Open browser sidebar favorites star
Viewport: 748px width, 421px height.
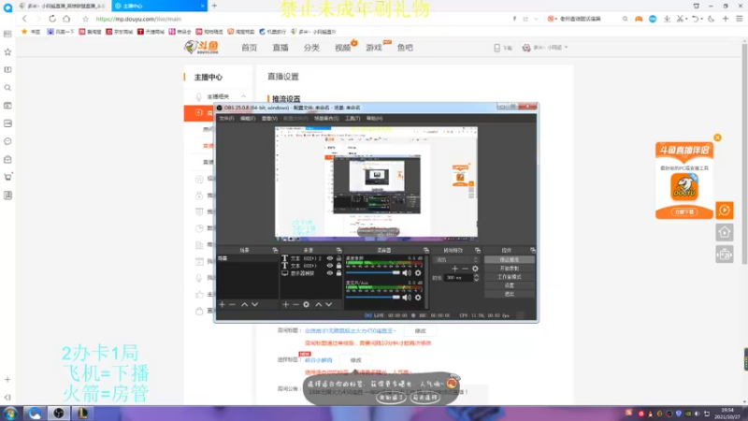(x=7, y=52)
